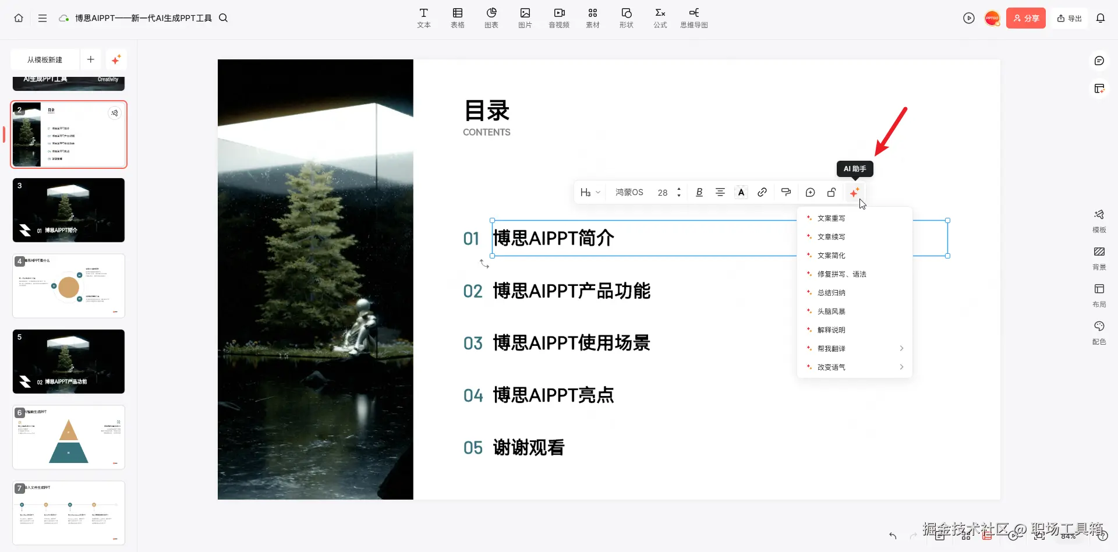Add an animation or comment bubble

click(x=810, y=192)
